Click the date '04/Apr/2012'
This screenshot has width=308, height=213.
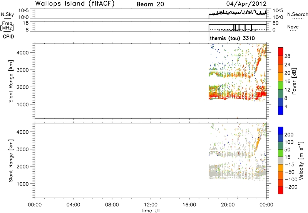pos(246,4)
